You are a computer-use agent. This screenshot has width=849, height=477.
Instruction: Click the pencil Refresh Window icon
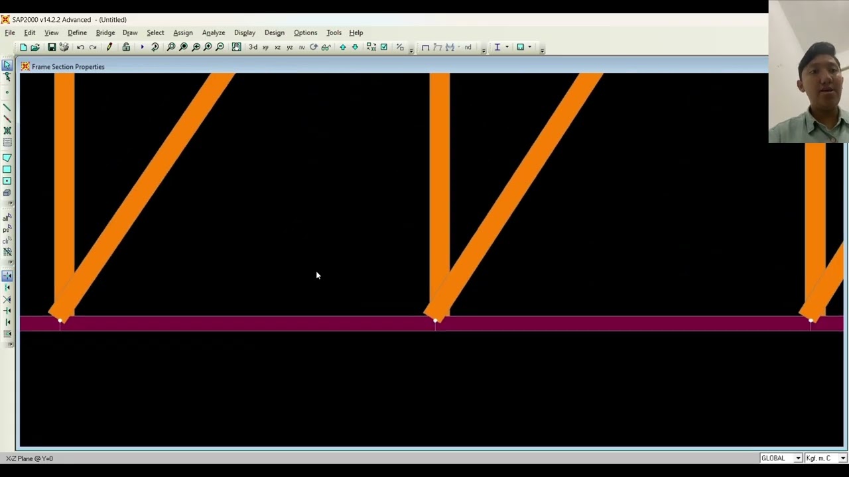pos(109,47)
